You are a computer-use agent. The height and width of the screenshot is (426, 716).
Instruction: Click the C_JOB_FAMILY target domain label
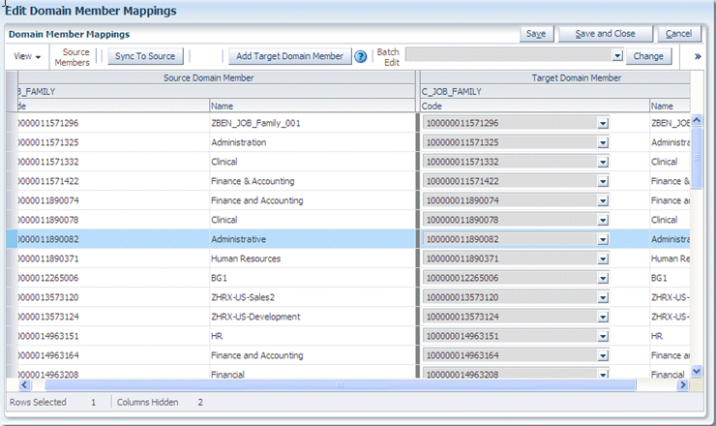coord(451,92)
